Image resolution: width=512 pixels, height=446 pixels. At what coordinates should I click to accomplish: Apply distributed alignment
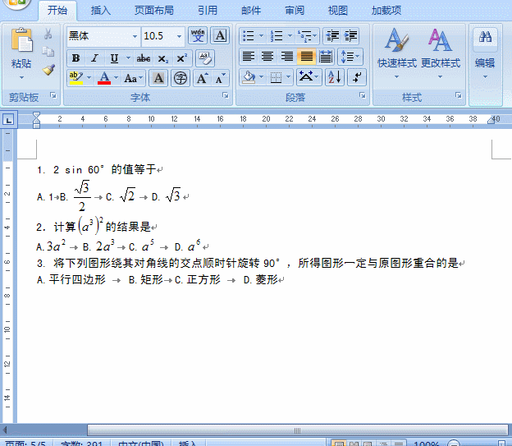pos(326,57)
